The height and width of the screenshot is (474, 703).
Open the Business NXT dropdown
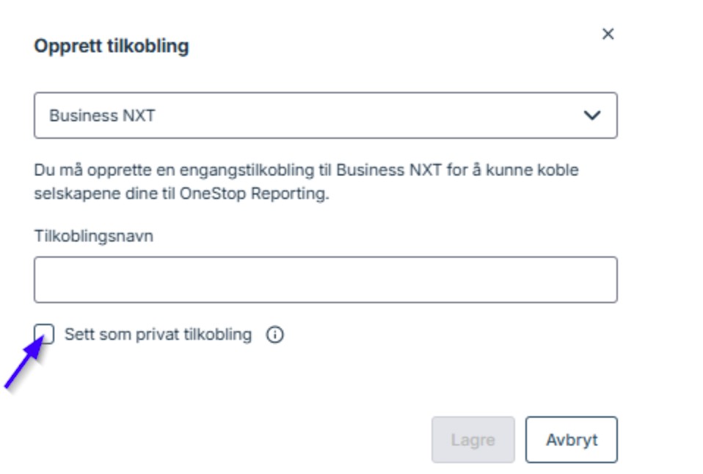click(x=325, y=115)
